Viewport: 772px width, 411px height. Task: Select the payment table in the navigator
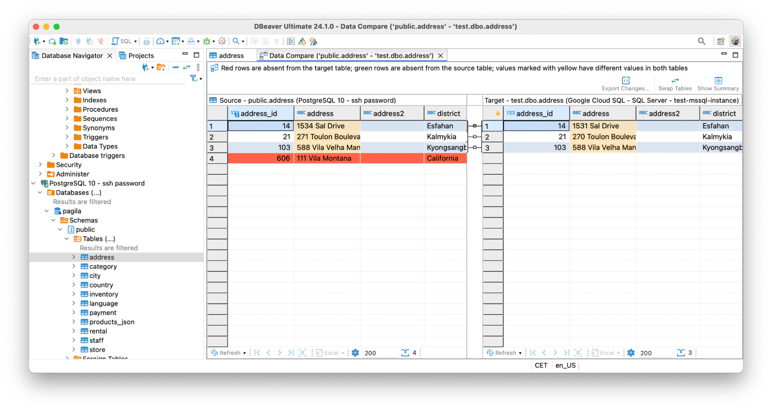[x=102, y=312]
